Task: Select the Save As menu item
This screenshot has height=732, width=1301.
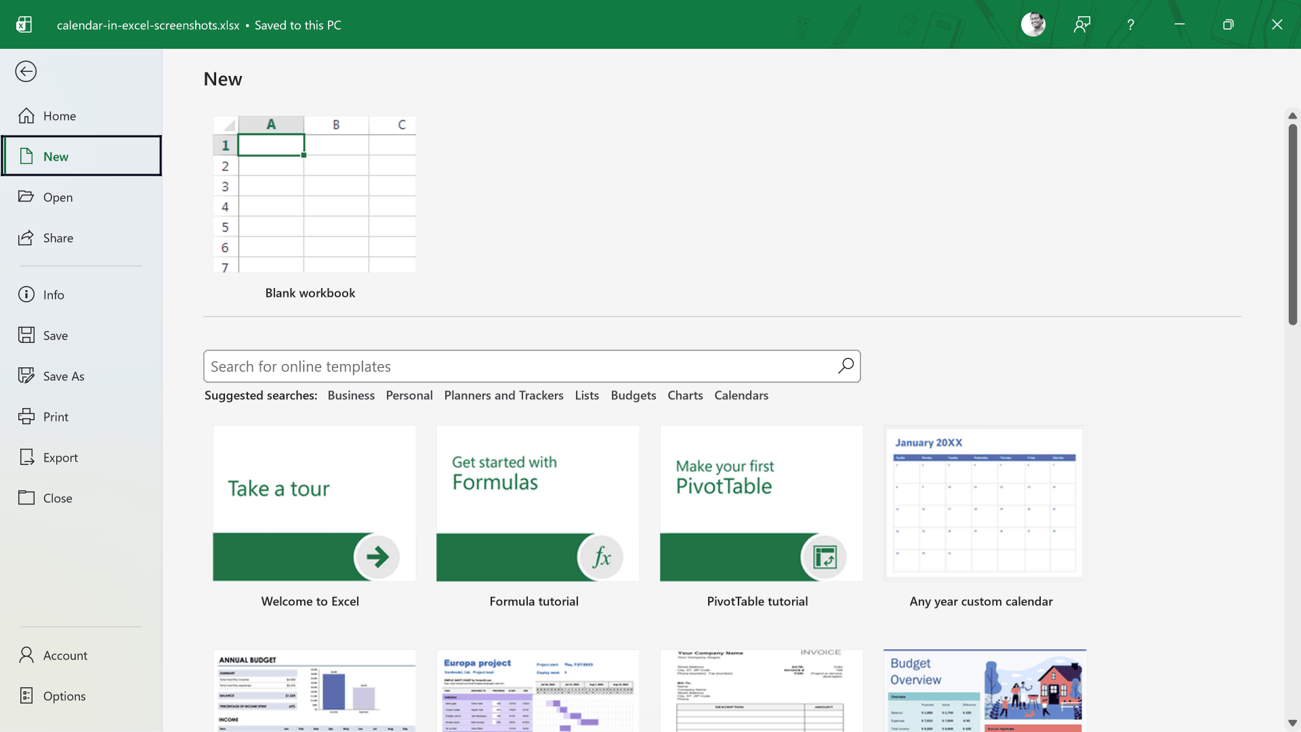Action: point(81,375)
